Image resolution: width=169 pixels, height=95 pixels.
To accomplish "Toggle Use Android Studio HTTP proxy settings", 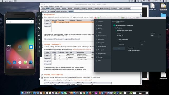I will point(114,25).
